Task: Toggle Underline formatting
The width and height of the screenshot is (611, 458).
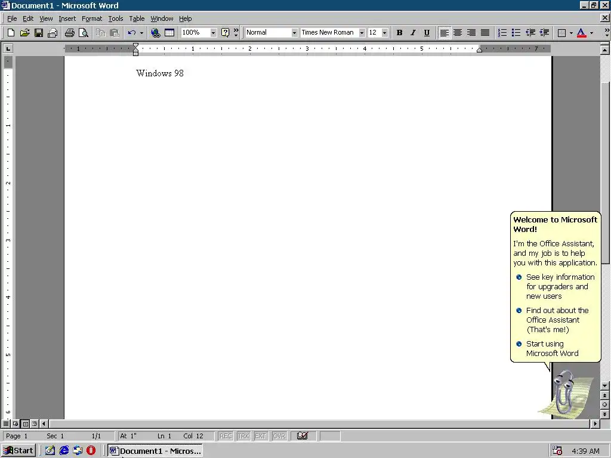Action: click(427, 33)
